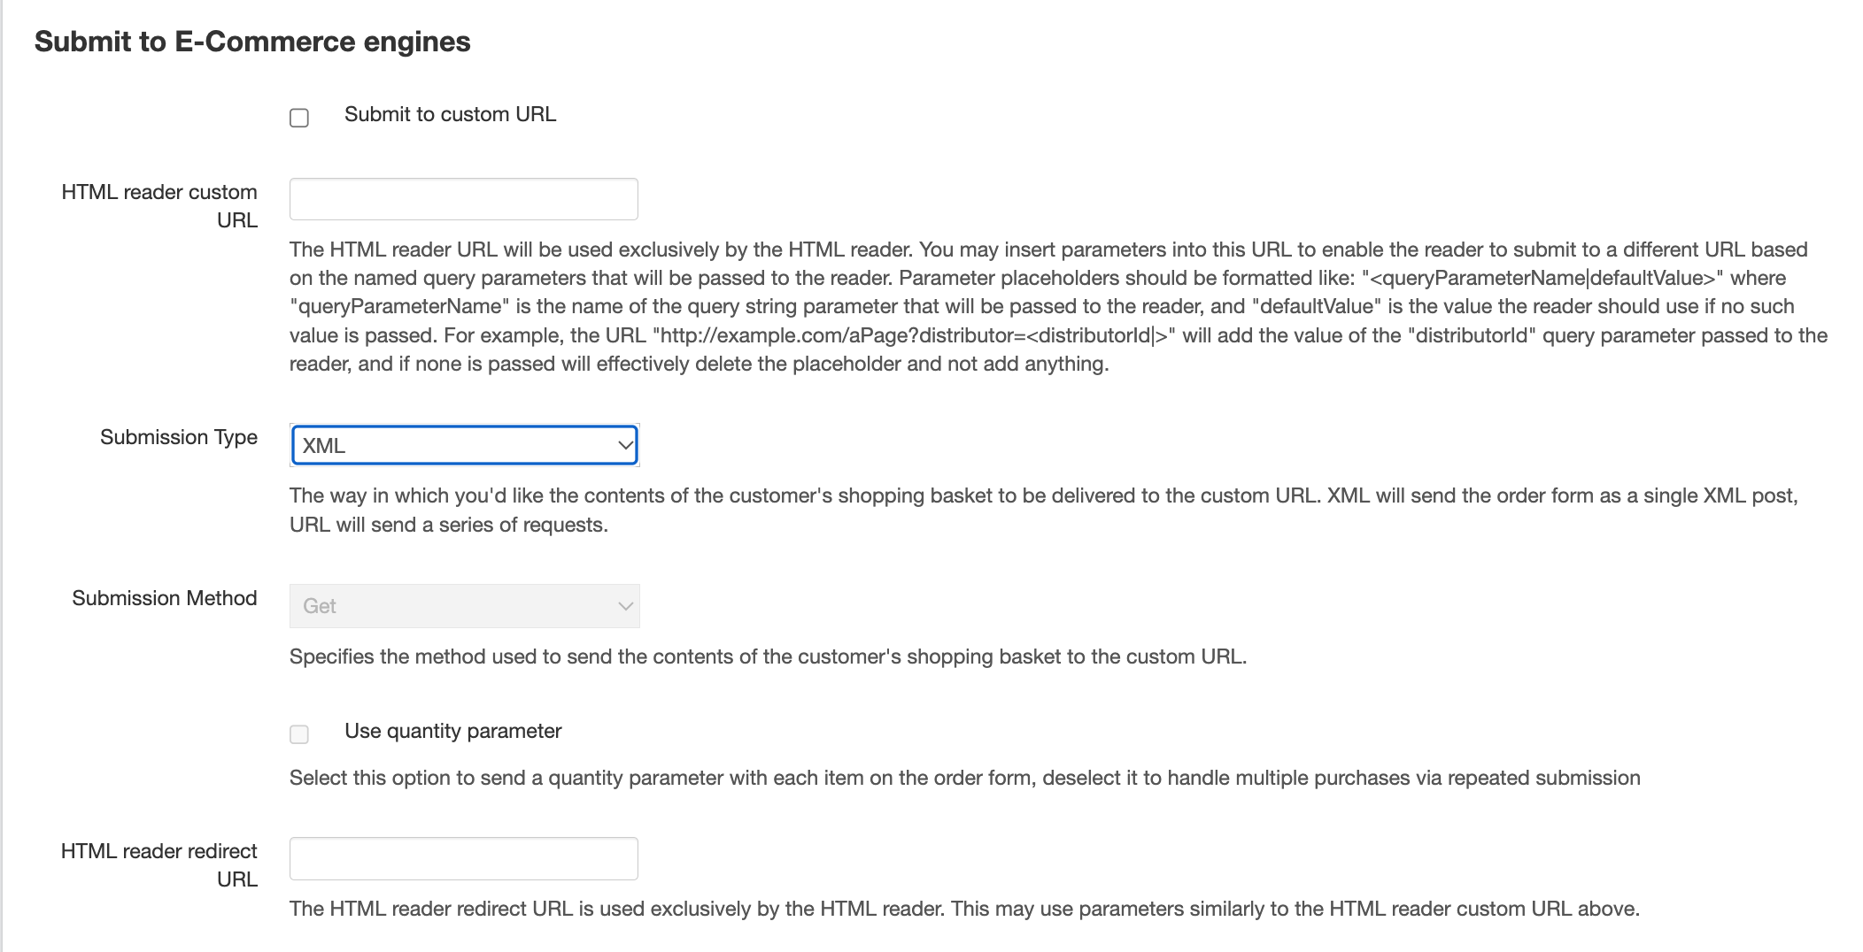Click the "Submission Type" field label
Screen dimensions: 1863x952
pyautogui.click(x=179, y=437)
